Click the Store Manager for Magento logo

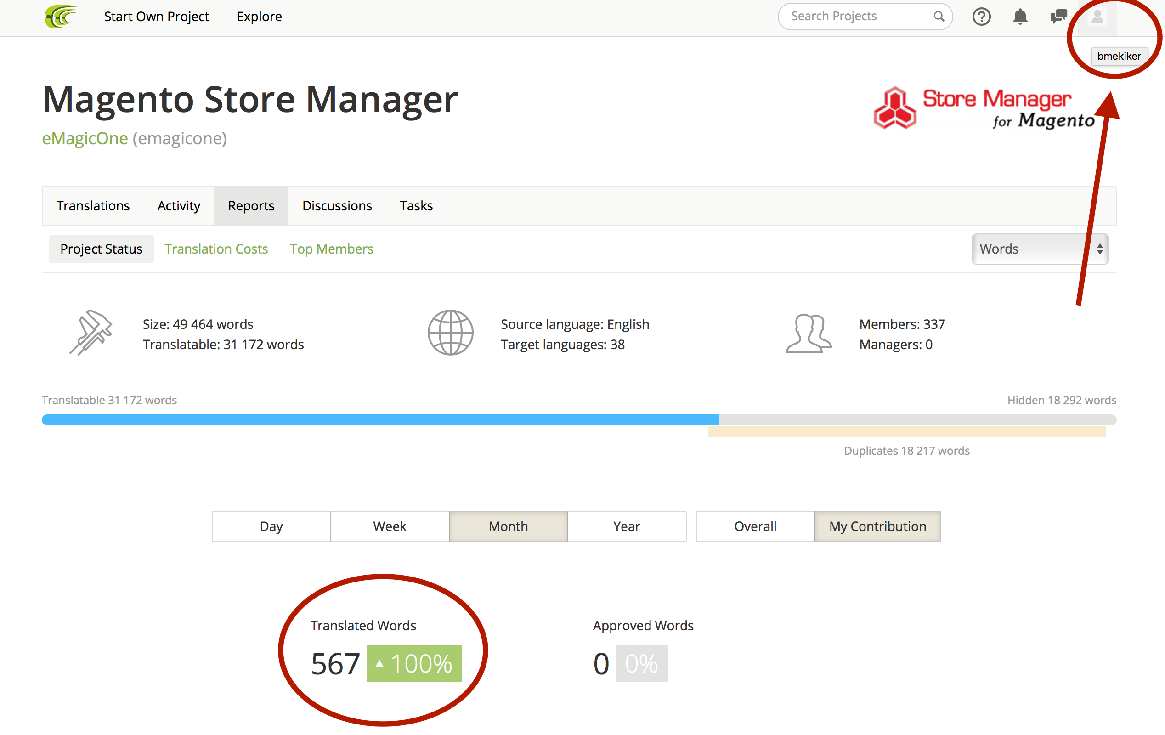[x=984, y=108]
